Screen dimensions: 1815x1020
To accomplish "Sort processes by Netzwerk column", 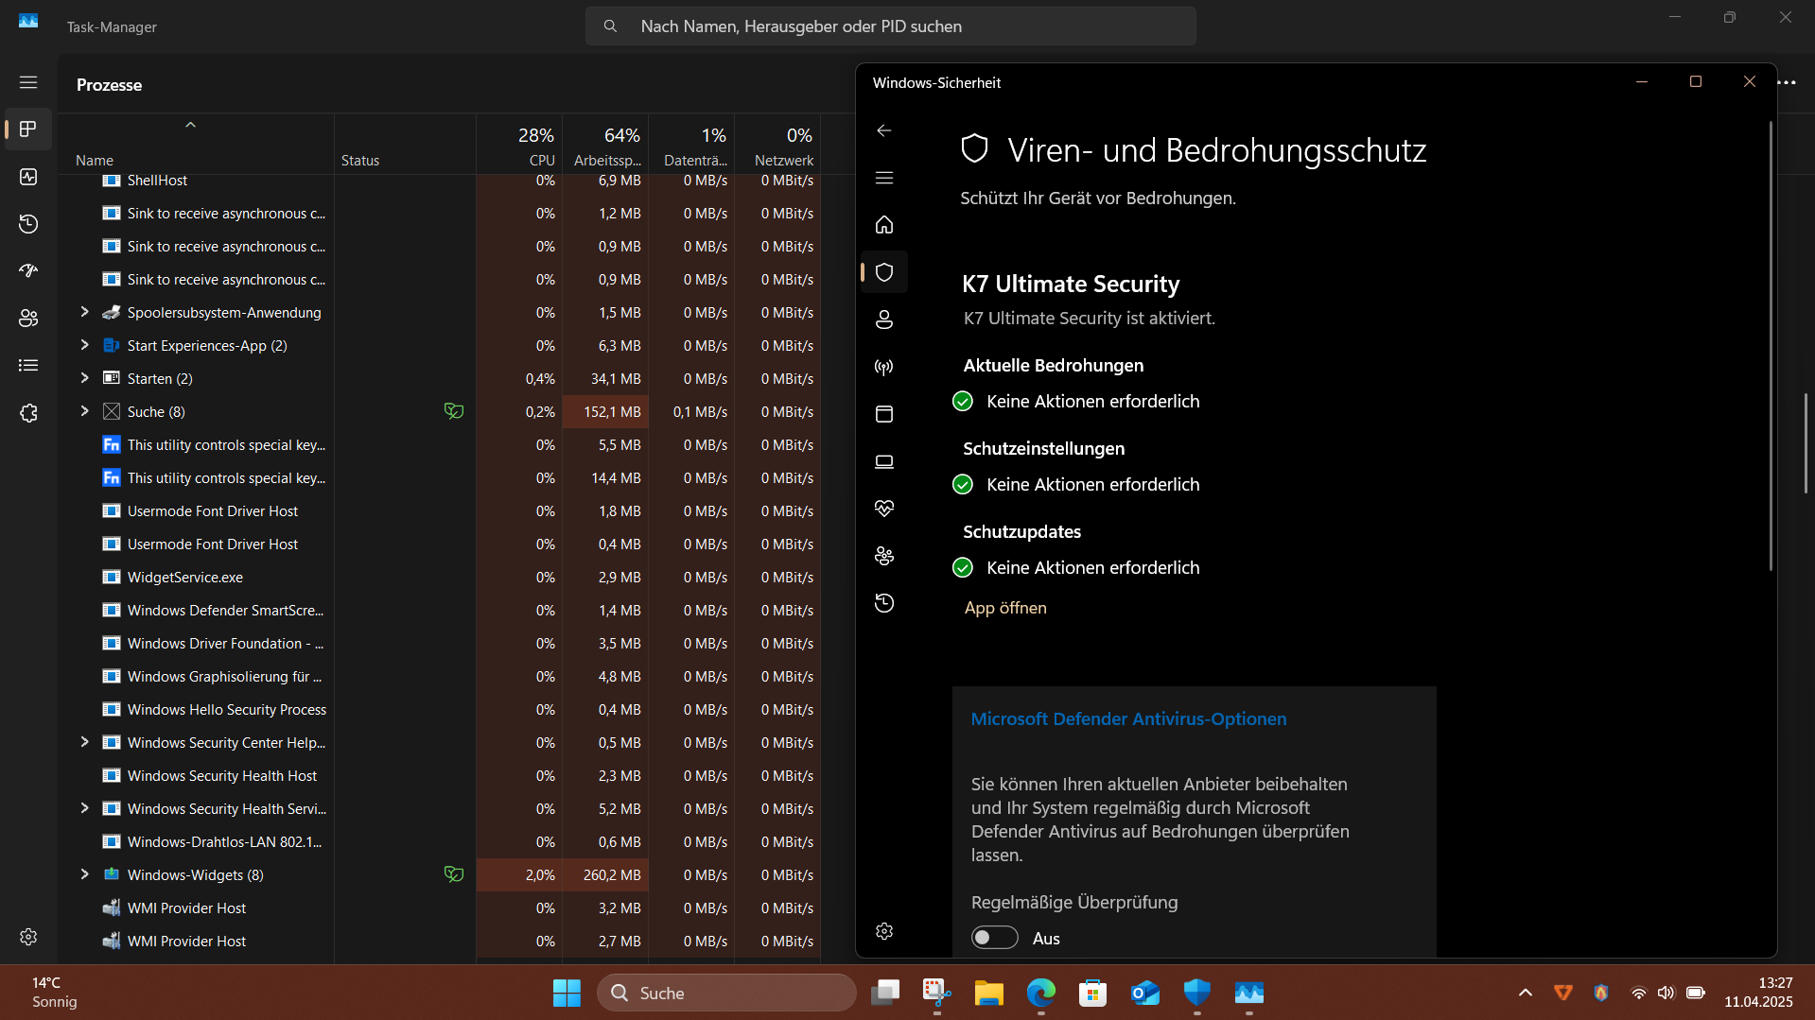I will [x=777, y=144].
